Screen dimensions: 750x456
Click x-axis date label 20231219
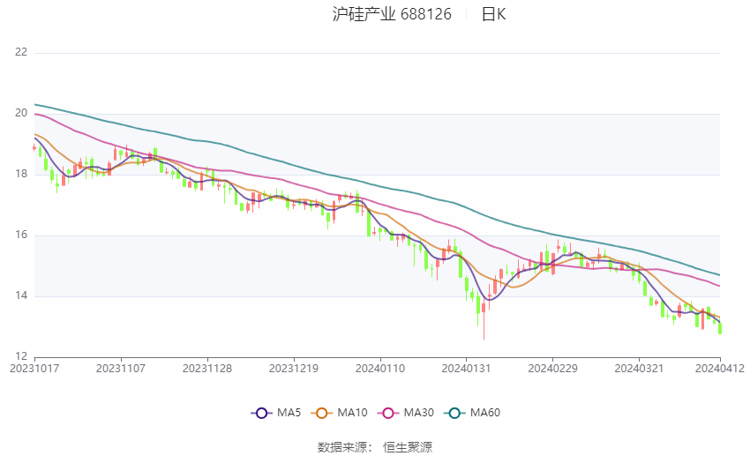pyautogui.click(x=294, y=369)
